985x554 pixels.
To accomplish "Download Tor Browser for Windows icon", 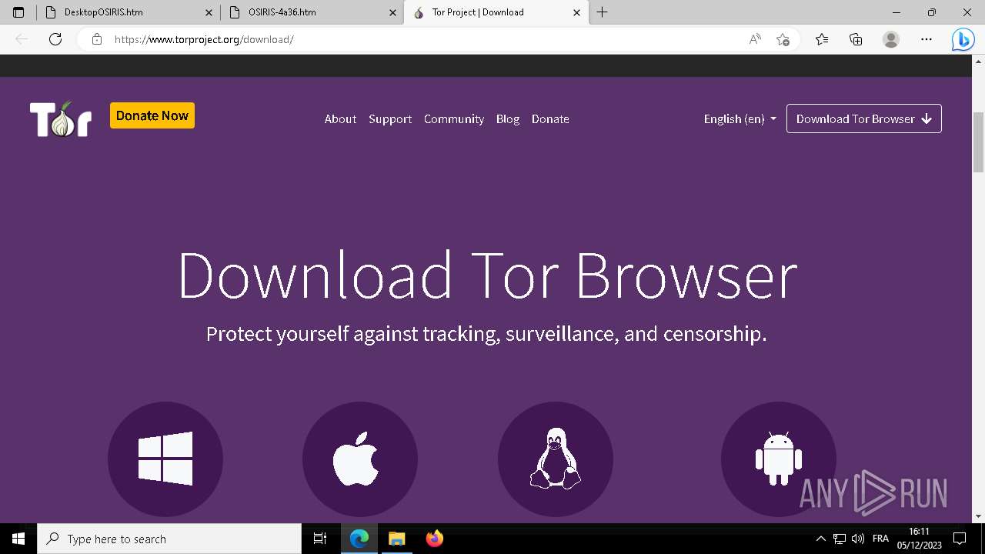I will coord(165,459).
